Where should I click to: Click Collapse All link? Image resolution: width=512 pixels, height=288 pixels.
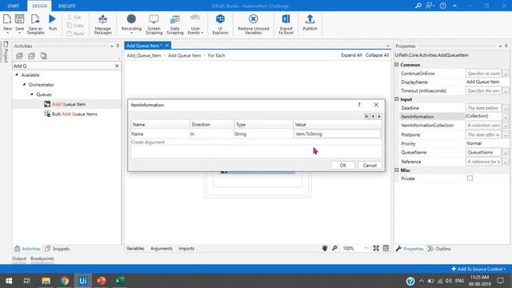[x=377, y=55]
